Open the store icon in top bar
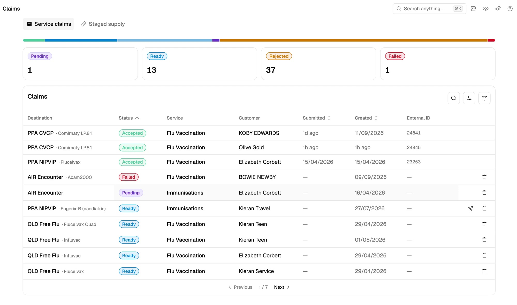This screenshot has height=305, width=517. (x=473, y=9)
